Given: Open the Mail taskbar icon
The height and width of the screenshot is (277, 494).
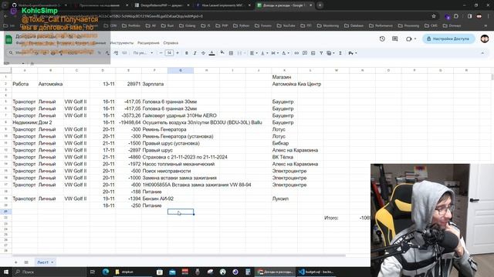Looking at the screenshot, I should 172,272.
